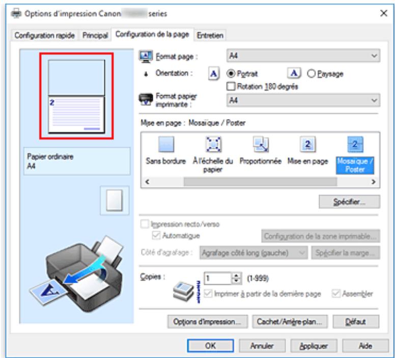The width and height of the screenshot is (395, 358).
Task: Toggle the Automatique checkbox
Action: (x=156, y=235)
